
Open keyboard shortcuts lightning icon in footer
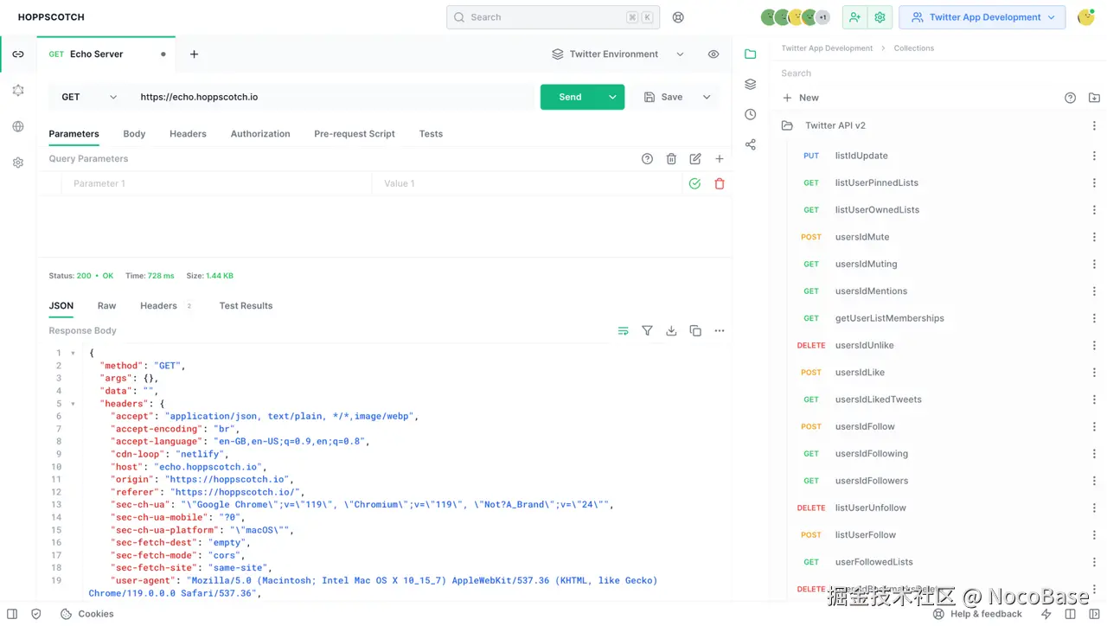tap(1046, 614)
